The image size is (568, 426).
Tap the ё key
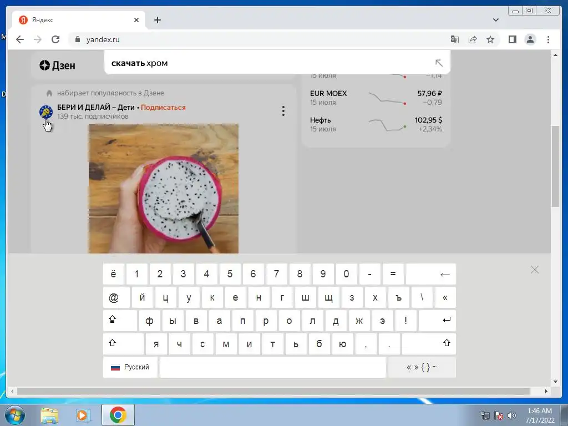point(113,274)
